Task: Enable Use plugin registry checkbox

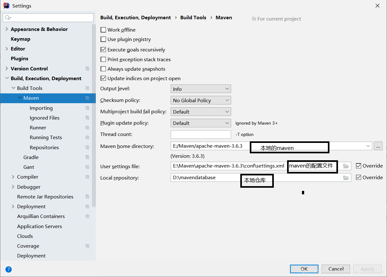Action: [x=103, y=39]
